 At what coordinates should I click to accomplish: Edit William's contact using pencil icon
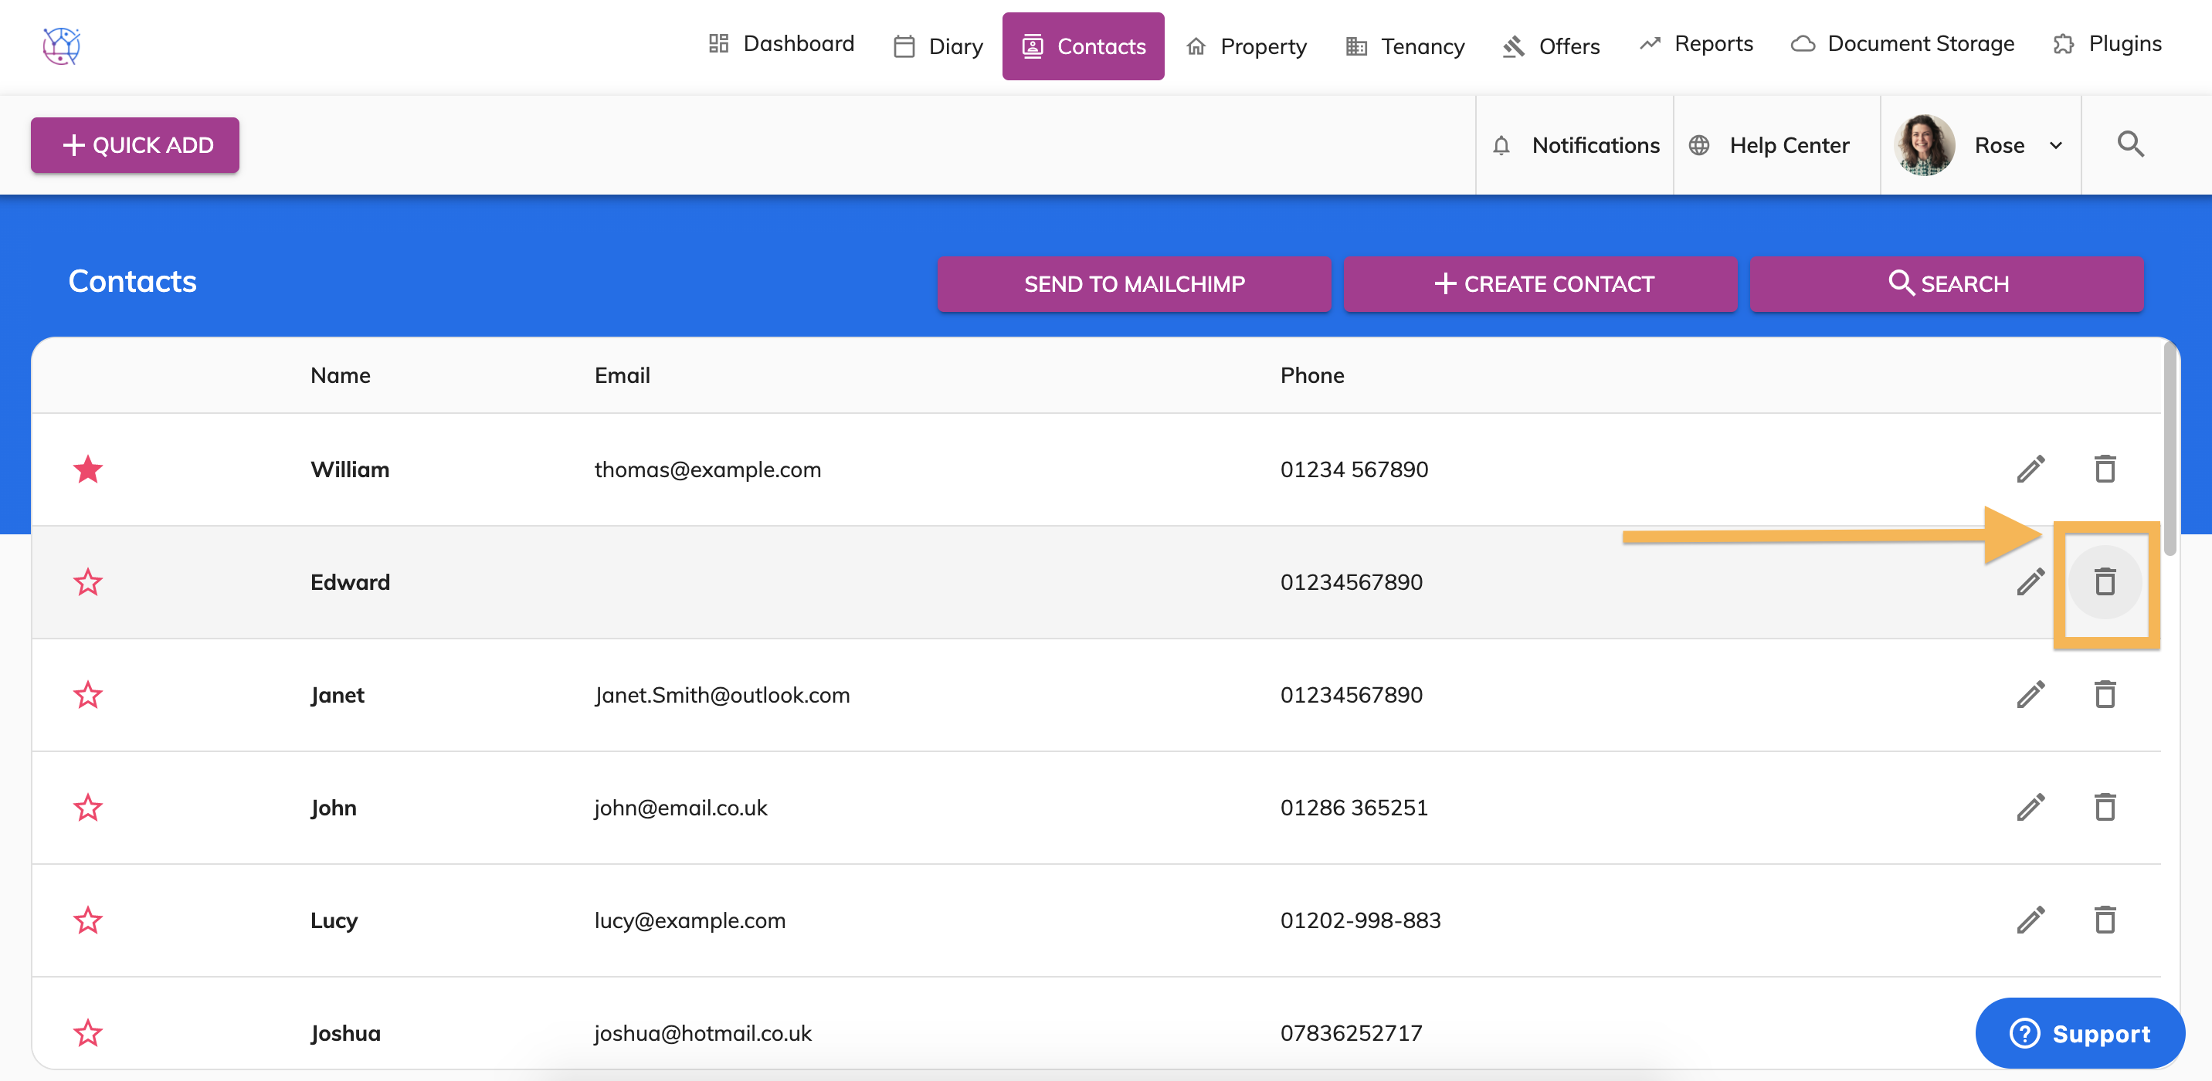[x=2030, y=469]
